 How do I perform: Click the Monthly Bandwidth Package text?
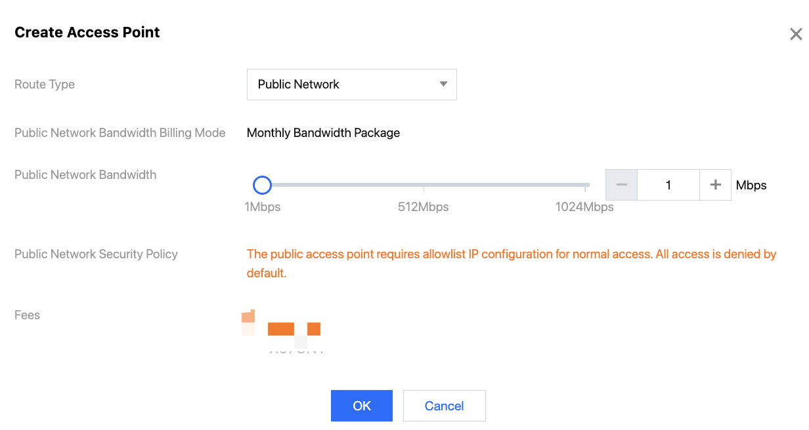tap(323, 133)
